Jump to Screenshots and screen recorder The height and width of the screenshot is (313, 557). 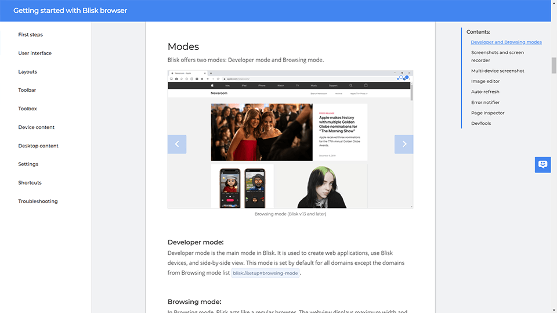click(x=497, y=56)
